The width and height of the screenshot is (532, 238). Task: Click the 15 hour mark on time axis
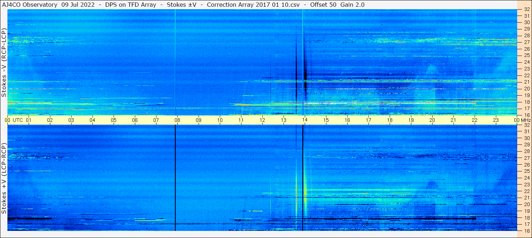(326, 120)
